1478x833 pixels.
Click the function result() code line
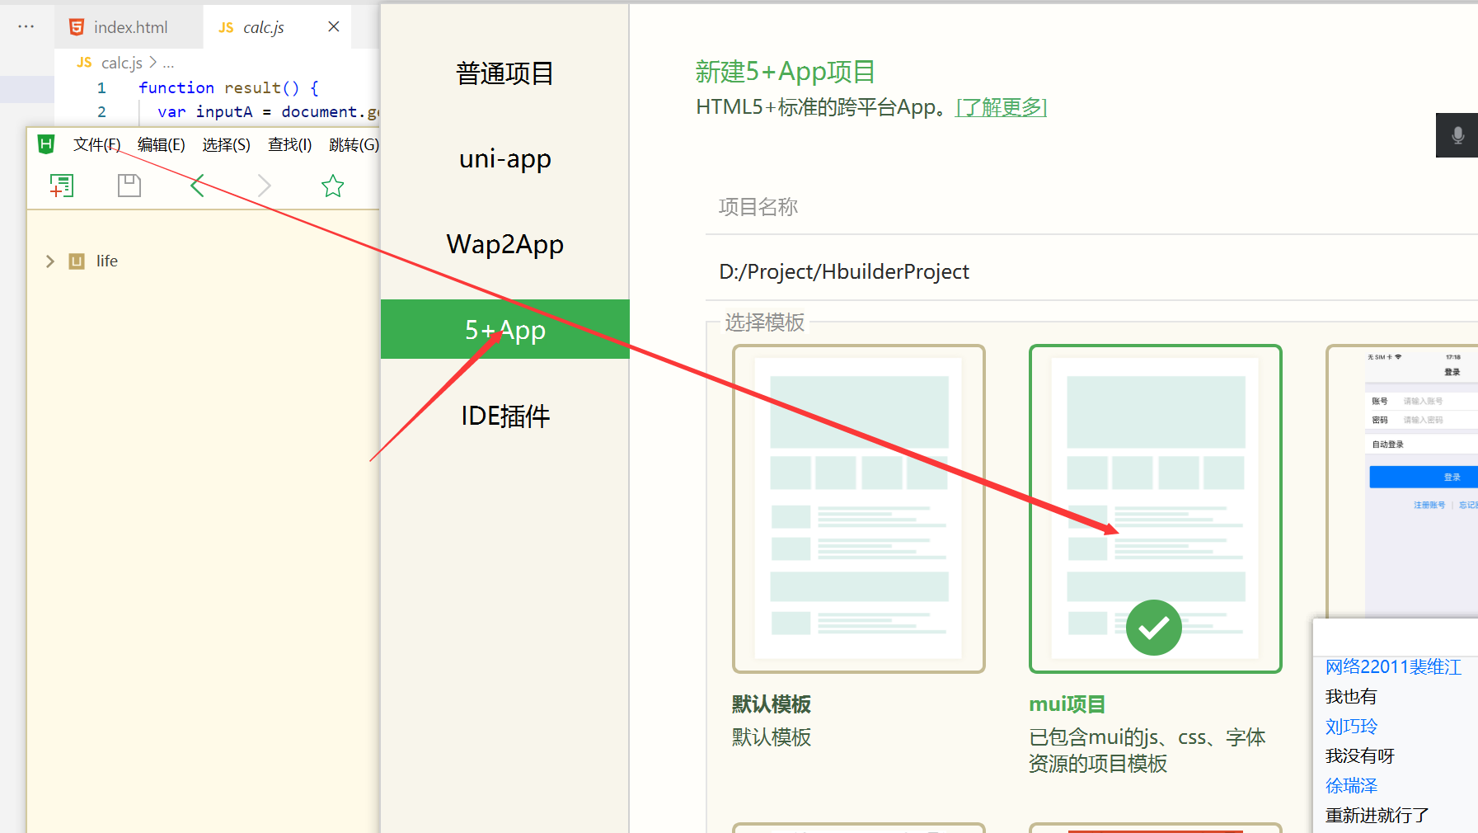pos(228,87)
